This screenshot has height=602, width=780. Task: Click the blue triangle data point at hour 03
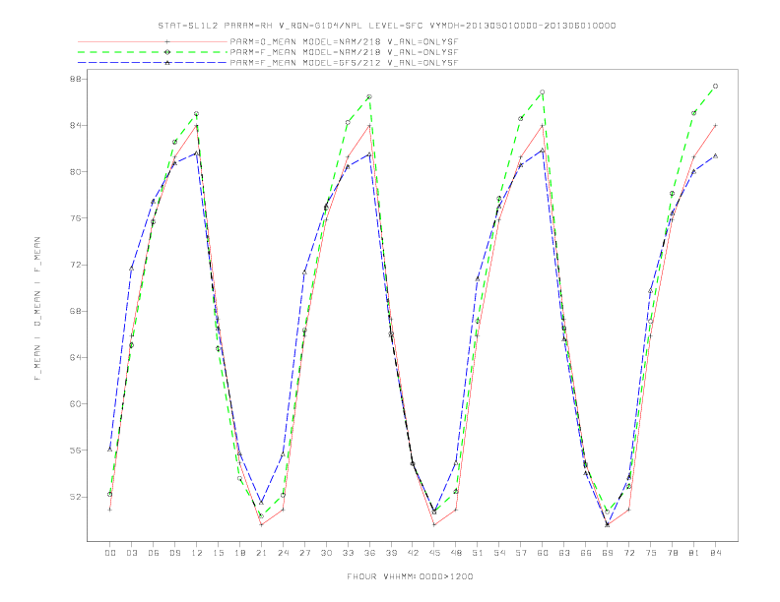coord(131,269)
